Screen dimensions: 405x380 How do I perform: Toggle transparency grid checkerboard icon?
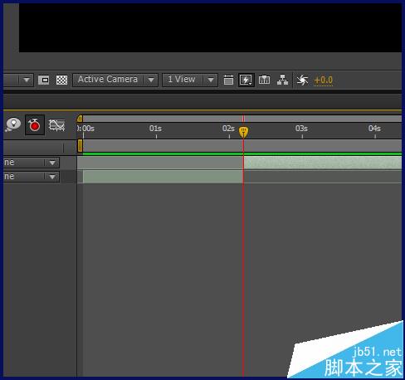(x=61, y=80)
